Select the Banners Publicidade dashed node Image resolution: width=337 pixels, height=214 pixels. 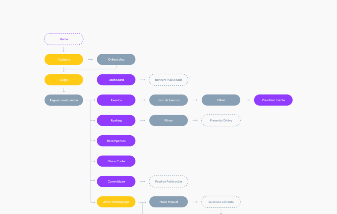[168, 80]
